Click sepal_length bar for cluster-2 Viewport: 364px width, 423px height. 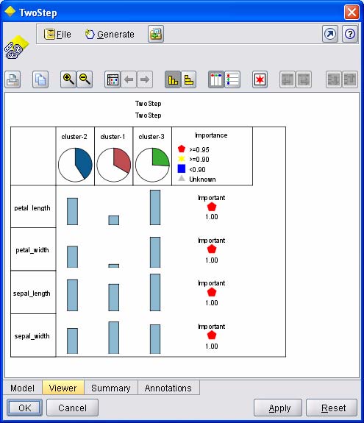72,295
